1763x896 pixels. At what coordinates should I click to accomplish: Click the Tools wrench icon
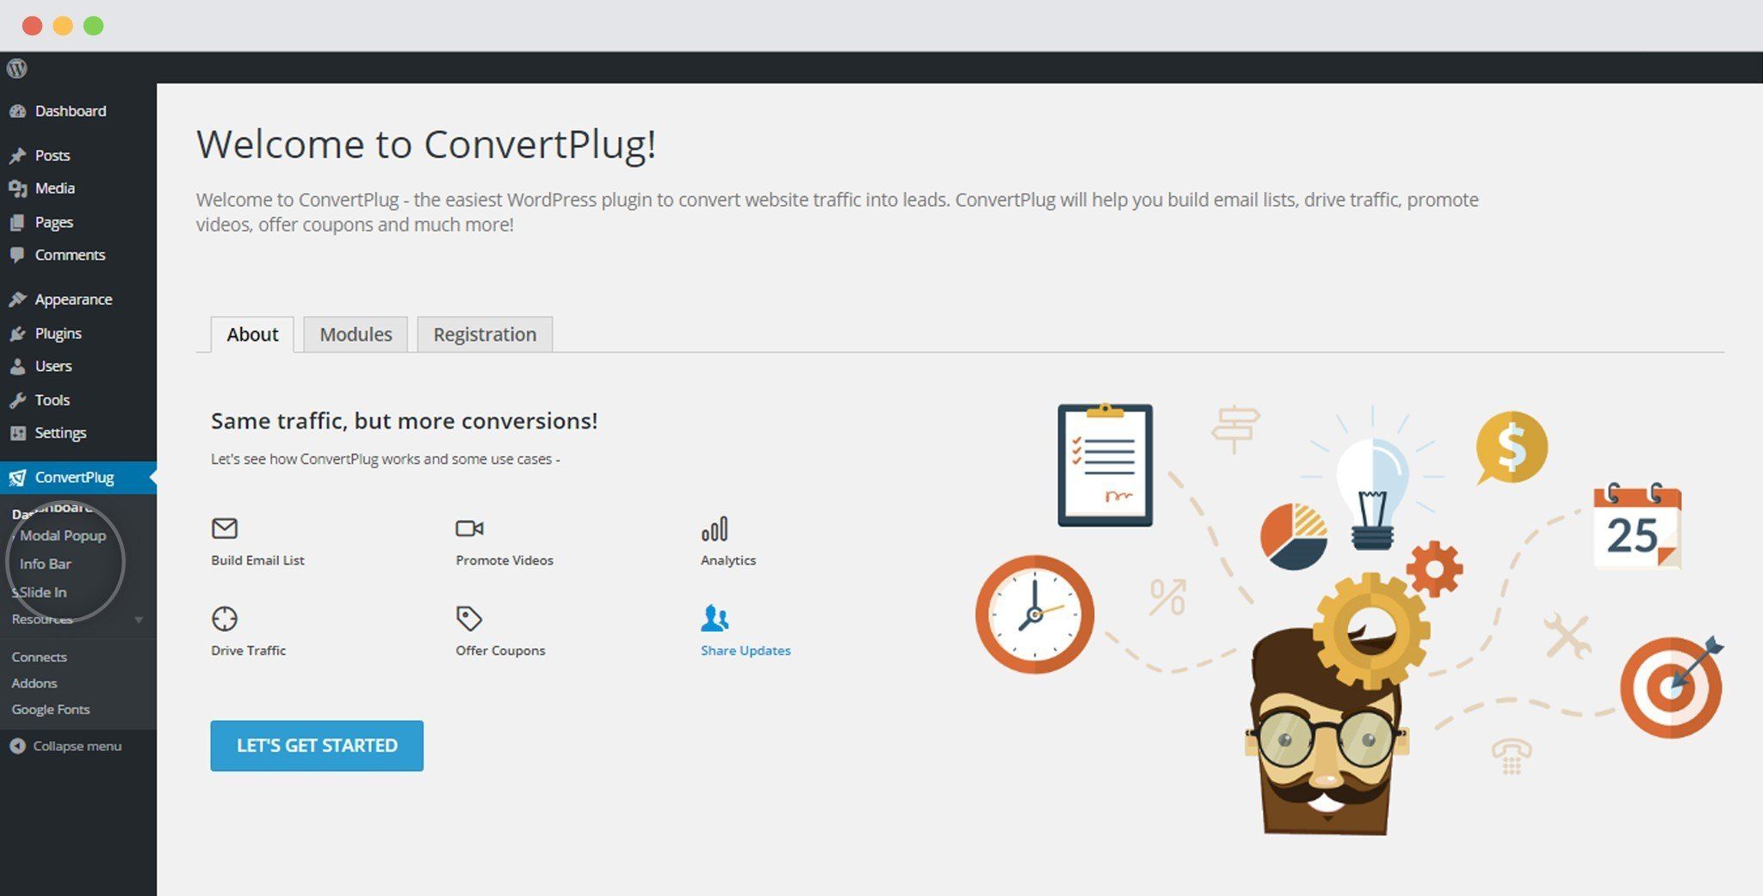(17, 400)
